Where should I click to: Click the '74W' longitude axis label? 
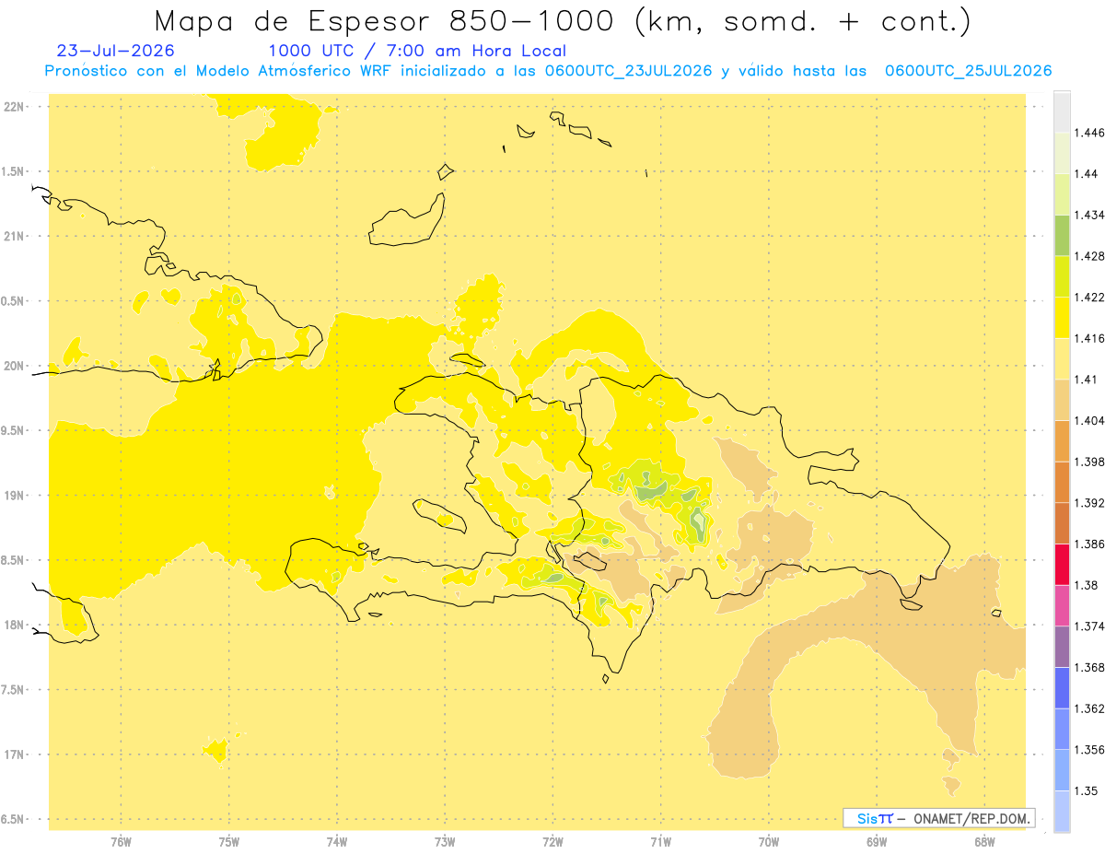(337, 841)
